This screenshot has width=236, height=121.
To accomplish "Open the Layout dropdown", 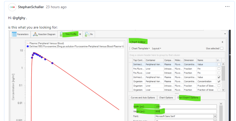I will pyautogui.click(x=157, y=48).
